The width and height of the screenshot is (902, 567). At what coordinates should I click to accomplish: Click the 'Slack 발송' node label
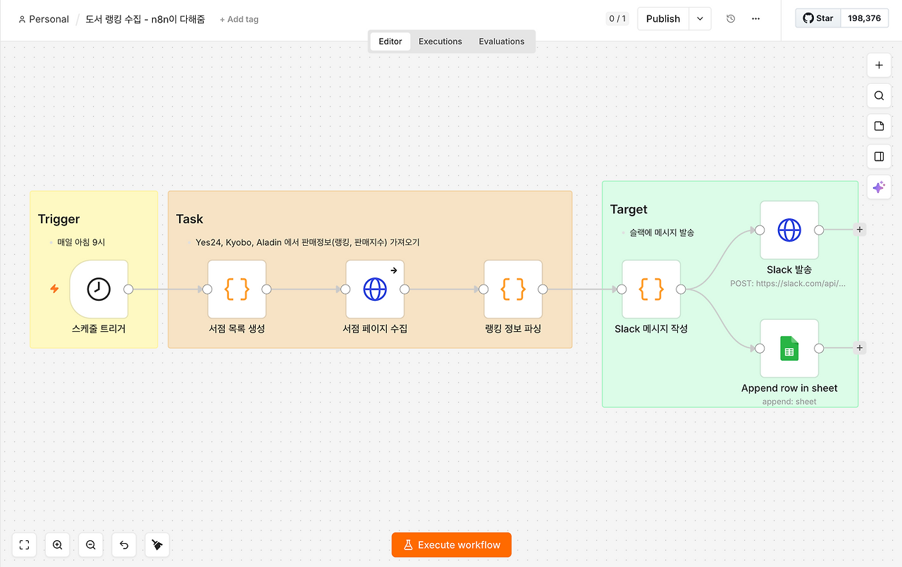(789, 270)
